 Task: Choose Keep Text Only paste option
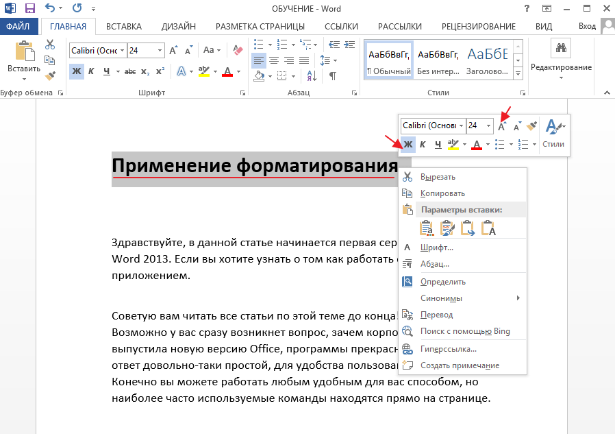coord(489,228)
